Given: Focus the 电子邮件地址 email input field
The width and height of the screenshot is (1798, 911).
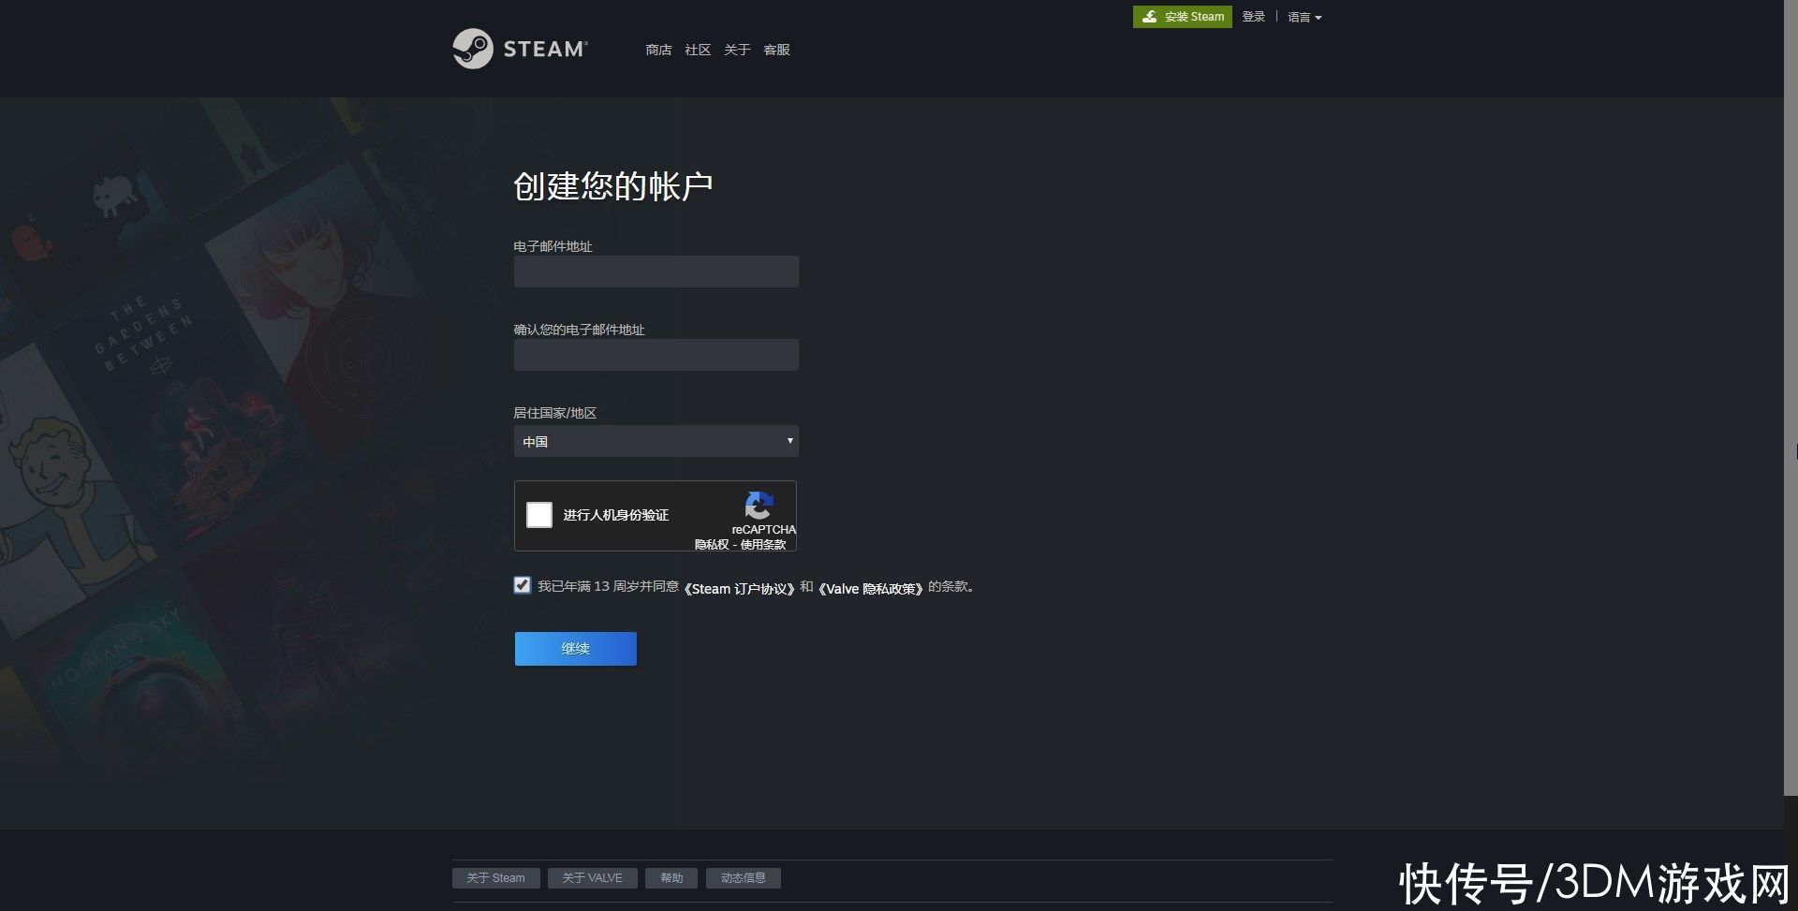Looking at the screenshot, I should (x=656, y=272).
